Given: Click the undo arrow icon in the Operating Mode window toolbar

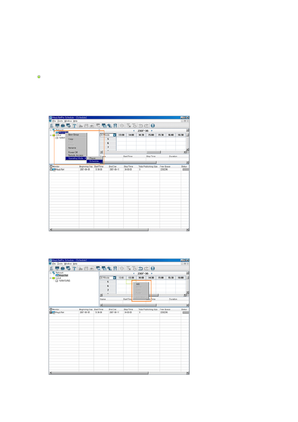Looking at the screenshot, I should click(x=141, y=126).
